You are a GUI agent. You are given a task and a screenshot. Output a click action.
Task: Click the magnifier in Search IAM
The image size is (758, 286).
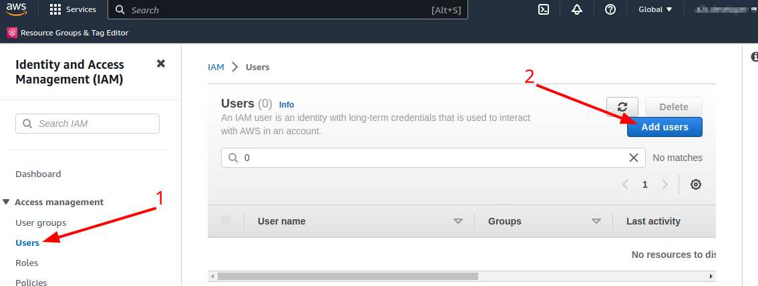coord(27,124)
